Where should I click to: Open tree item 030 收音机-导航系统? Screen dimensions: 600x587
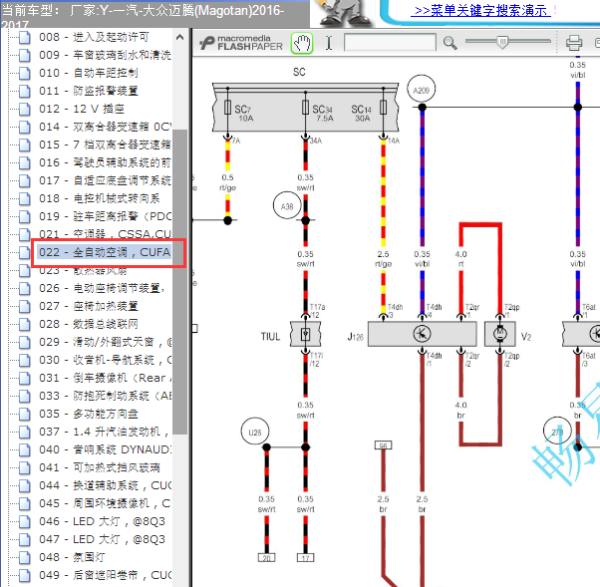105,360
